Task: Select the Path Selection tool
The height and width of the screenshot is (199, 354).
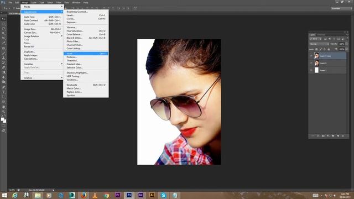Action: pos(3,97)
